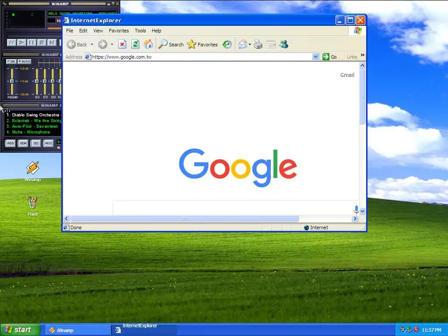448x336 pixels.
Task: Click the REM button in Winamp playlist
Action: [x=23, y=143]
